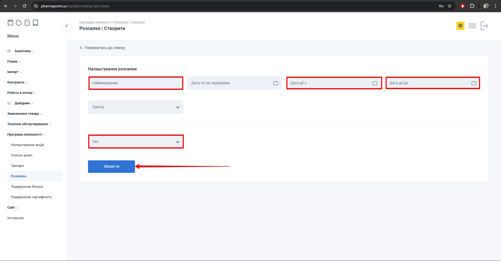Open Тригери in the sidebar

click(x=17, y=166)
